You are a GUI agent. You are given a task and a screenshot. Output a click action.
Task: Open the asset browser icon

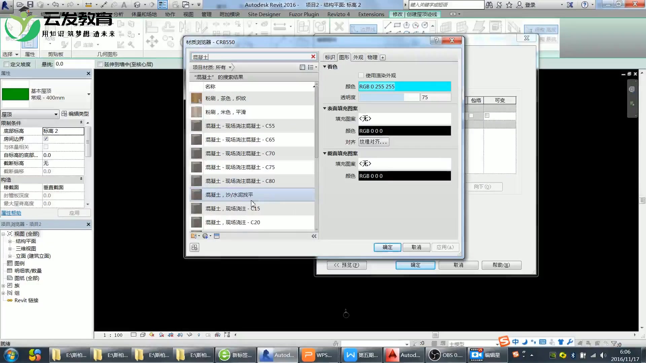(217, 236)
